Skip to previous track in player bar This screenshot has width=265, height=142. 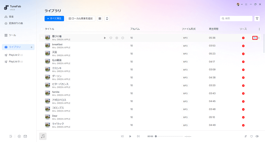coord(122,136)
